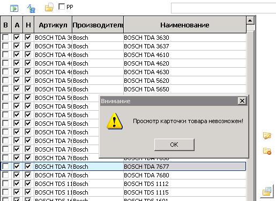Select the BOSCH TDA 4620 name cell
Screen dimensions: 276x201
pyautogui.click(x=185, y=63)
